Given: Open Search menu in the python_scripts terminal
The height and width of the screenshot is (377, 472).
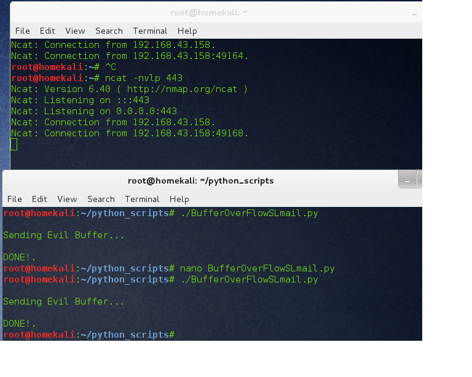Looking at the screenshot, I should 101,199.
